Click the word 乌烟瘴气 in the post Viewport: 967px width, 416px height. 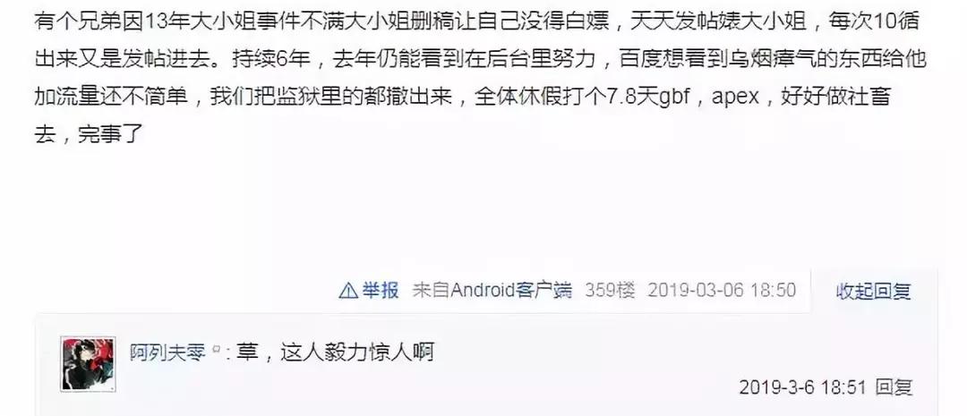[x=778, y=59]
